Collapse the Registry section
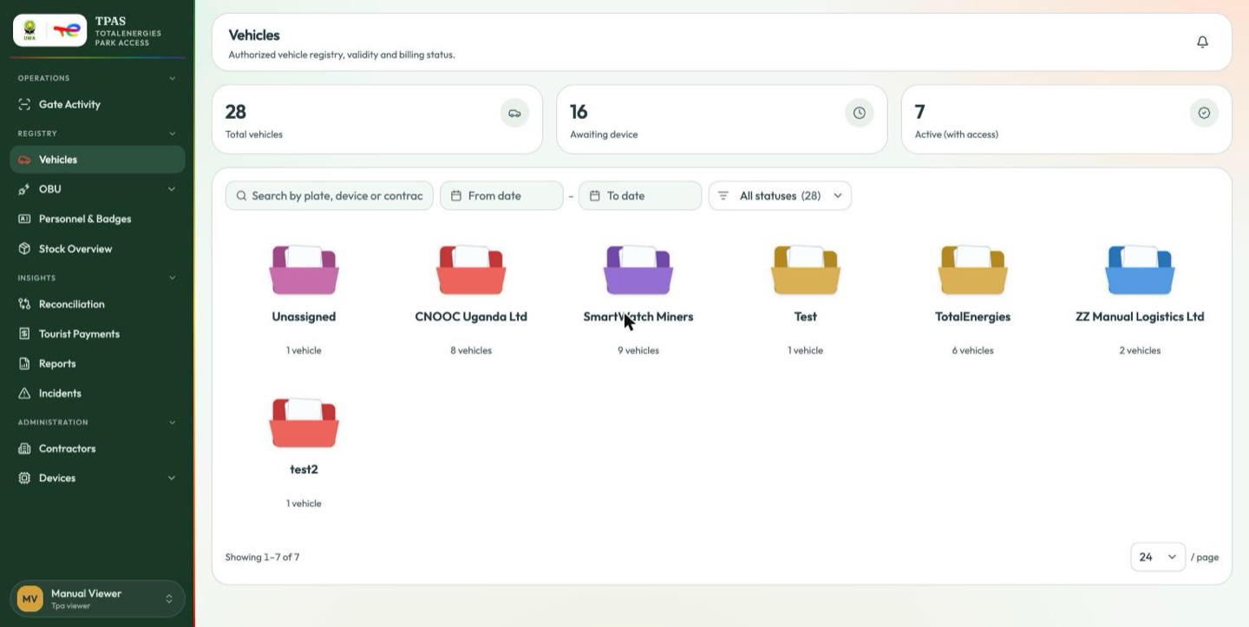The width and height of the screenshot is (1249, 627). click(x=172, y=134)
